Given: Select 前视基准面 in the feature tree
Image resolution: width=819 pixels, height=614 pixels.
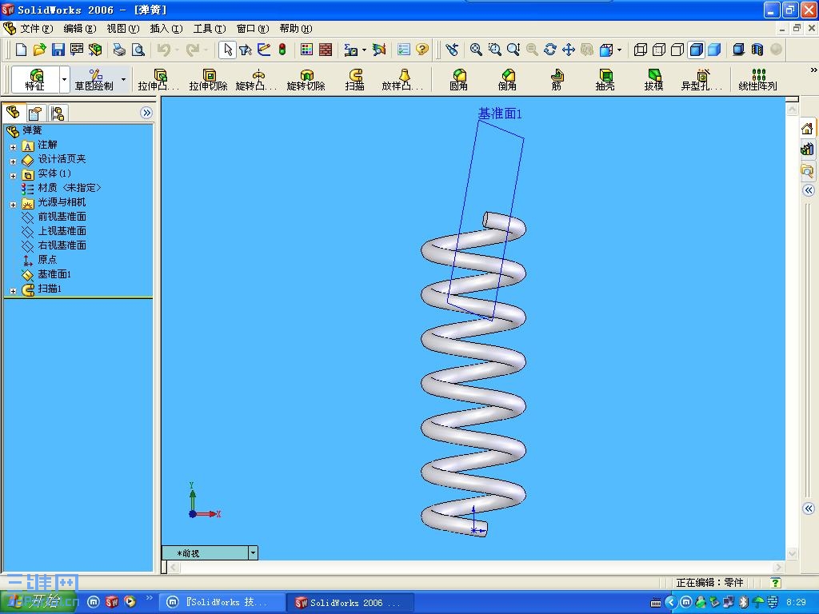Looking at the screenshot, I should [62, 217].
